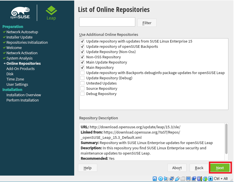Click the Add-On Products step
Viewport: 234px width, 182px height.
click(x=20, y=69)
